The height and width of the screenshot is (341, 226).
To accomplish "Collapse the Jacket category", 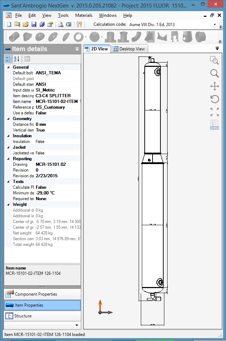I will coord(8,147).
